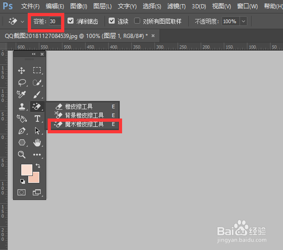Viewport: 283px width, 250px height.
Task: Enable 对所有图层取样 checkbox
Action: [x=137, y=21]
